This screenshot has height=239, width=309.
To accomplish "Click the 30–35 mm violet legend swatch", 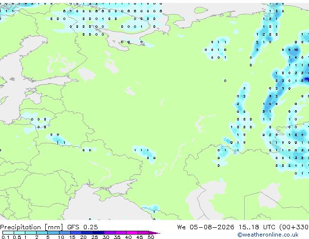I will pos(110,233).
